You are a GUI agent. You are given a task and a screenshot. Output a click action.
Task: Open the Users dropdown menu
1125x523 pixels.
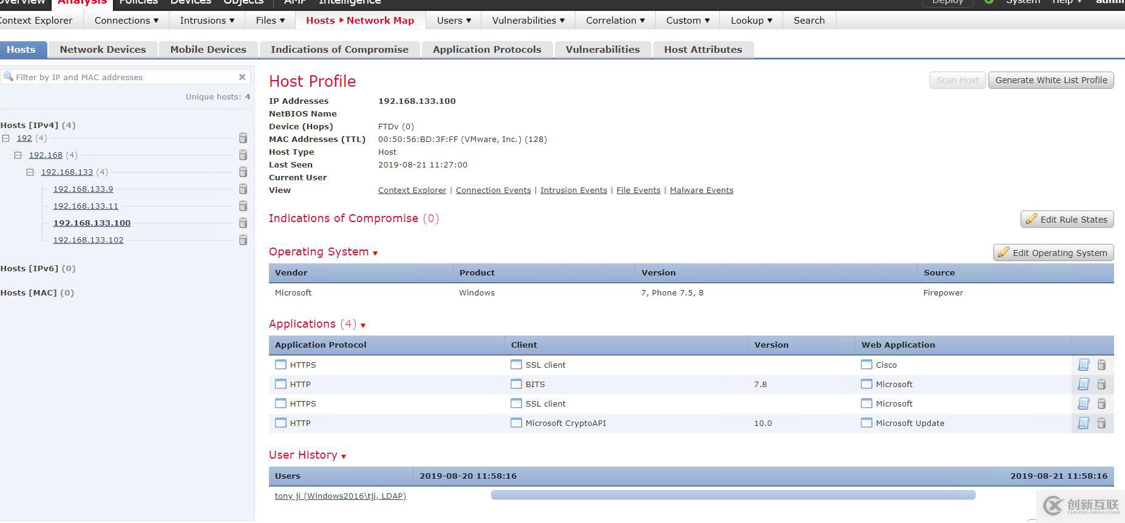point(454,20)
